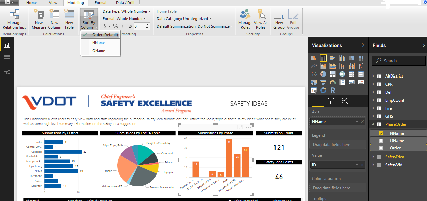Open the Default Summarization dropdown
This screenshot has height=201, width=427.
click(x=195, y=26)
